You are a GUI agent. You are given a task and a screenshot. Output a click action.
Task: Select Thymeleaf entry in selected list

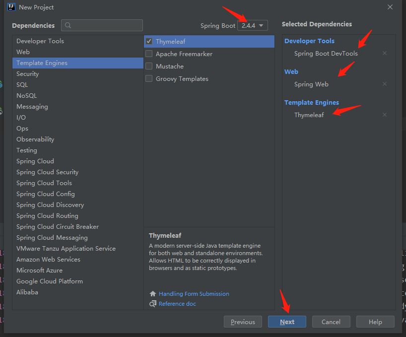[309, 115]
